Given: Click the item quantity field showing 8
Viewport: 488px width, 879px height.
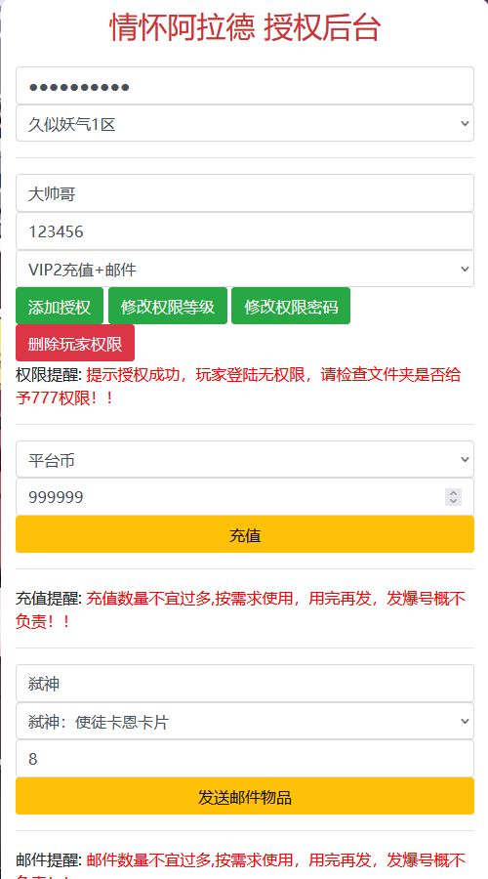Looking at the screenshot, I should (x=245, y=759).
